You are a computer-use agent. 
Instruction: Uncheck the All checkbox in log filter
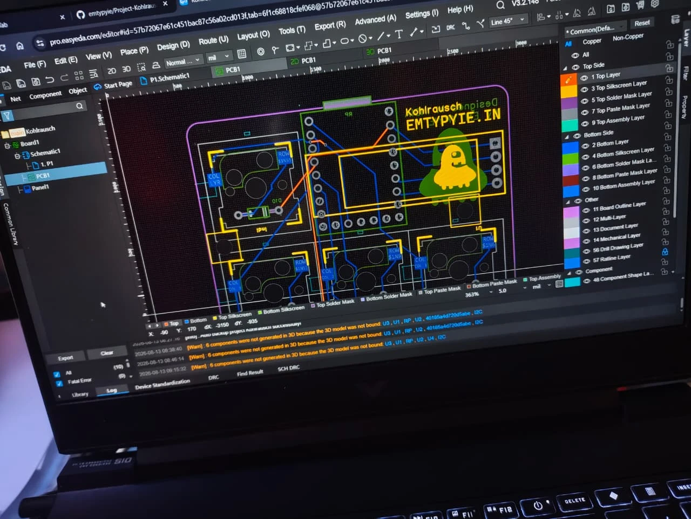pyautogui.click(x=57, y=373)
